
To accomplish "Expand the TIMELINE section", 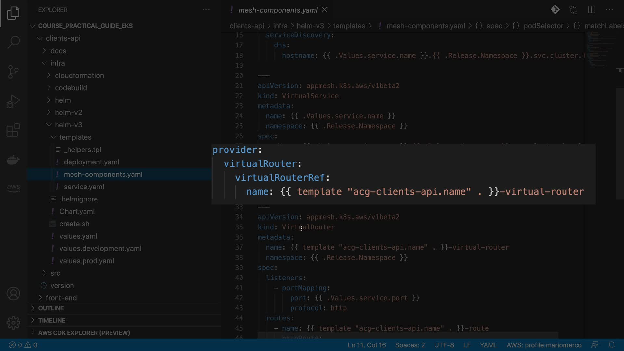I will pyautogui.click(x=51, y=320).
